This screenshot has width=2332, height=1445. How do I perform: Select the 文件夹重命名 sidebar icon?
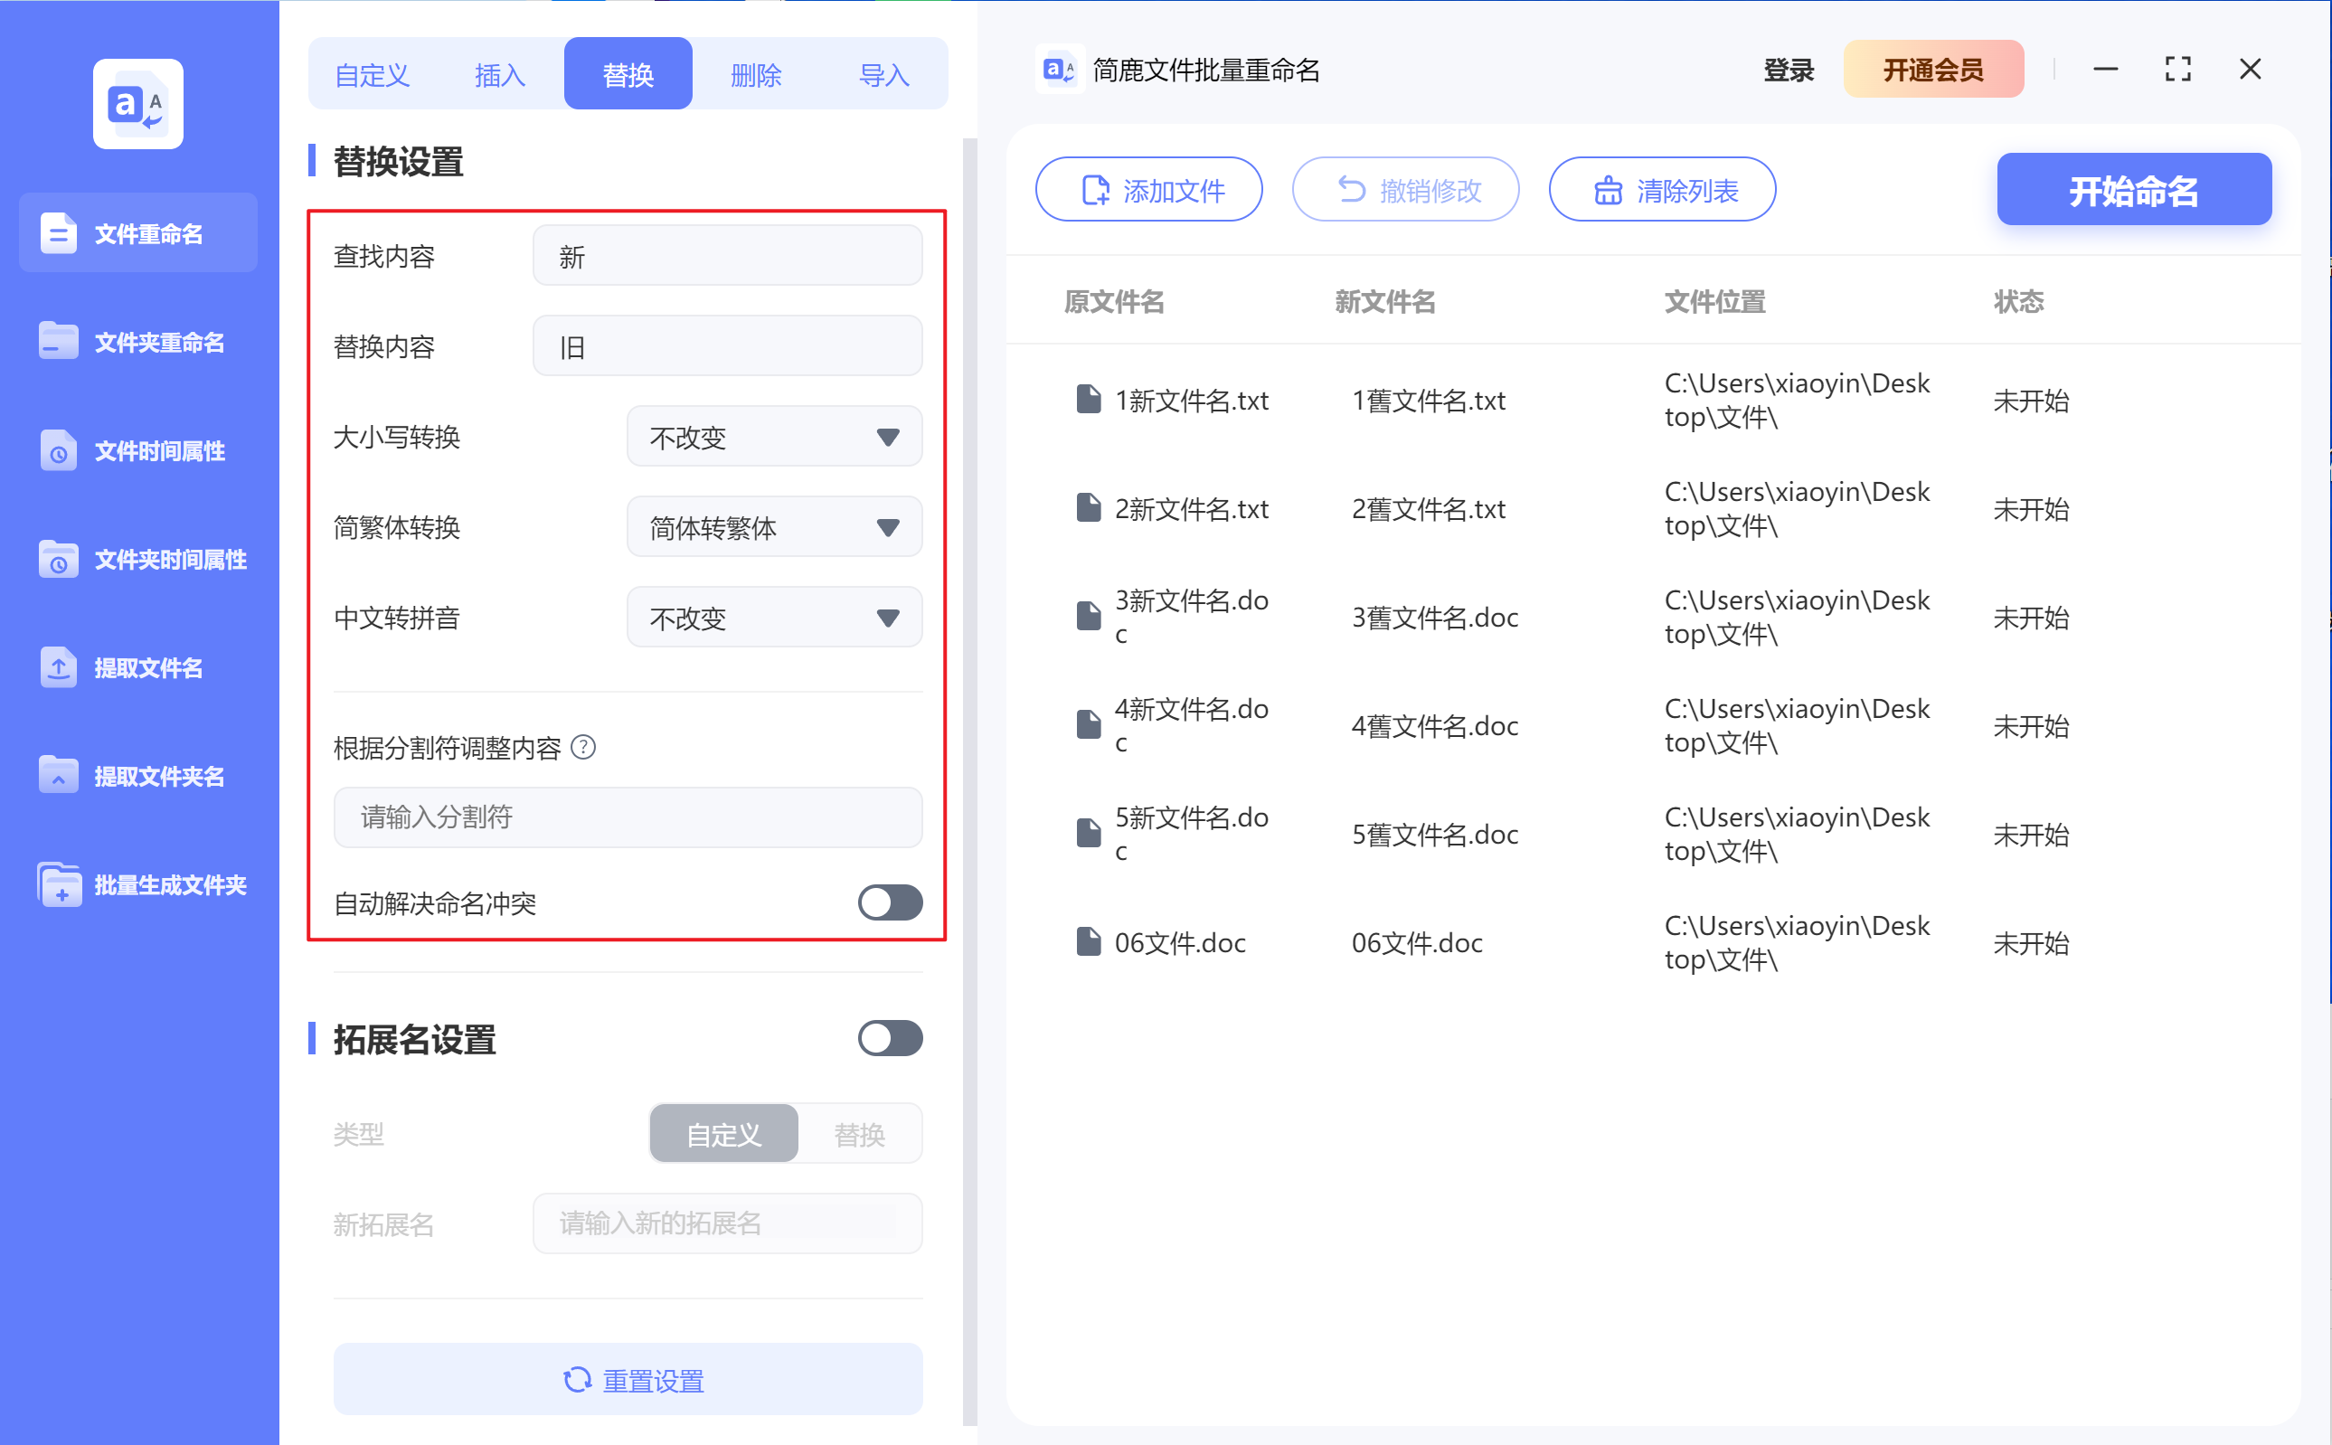click(138, 341)
